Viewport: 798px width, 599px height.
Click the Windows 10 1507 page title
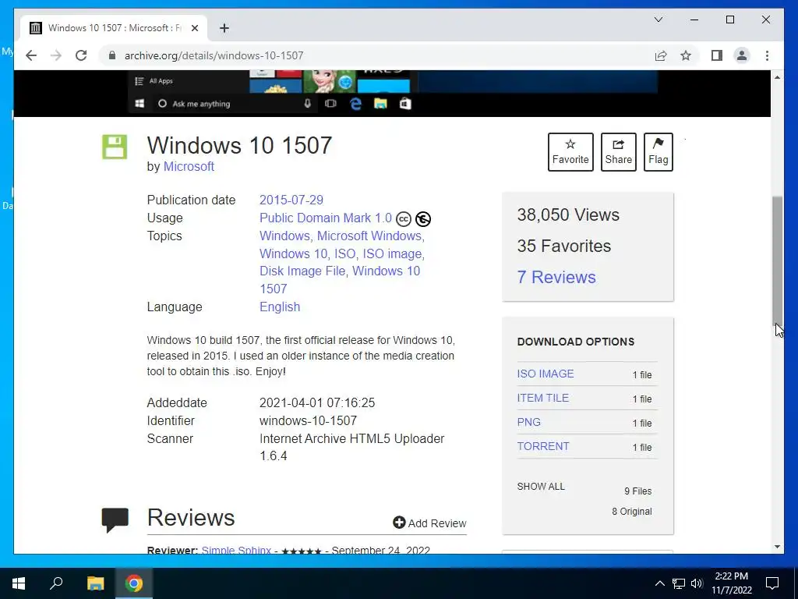point(240,145)
